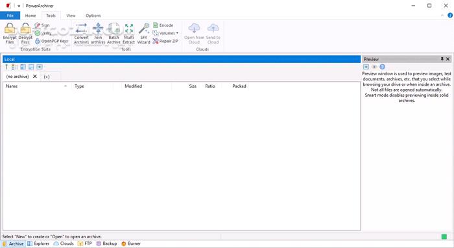Screen dimensions: 454x248
Task: Switch to the Home ribbon tab
Action: tap(30, 16)
